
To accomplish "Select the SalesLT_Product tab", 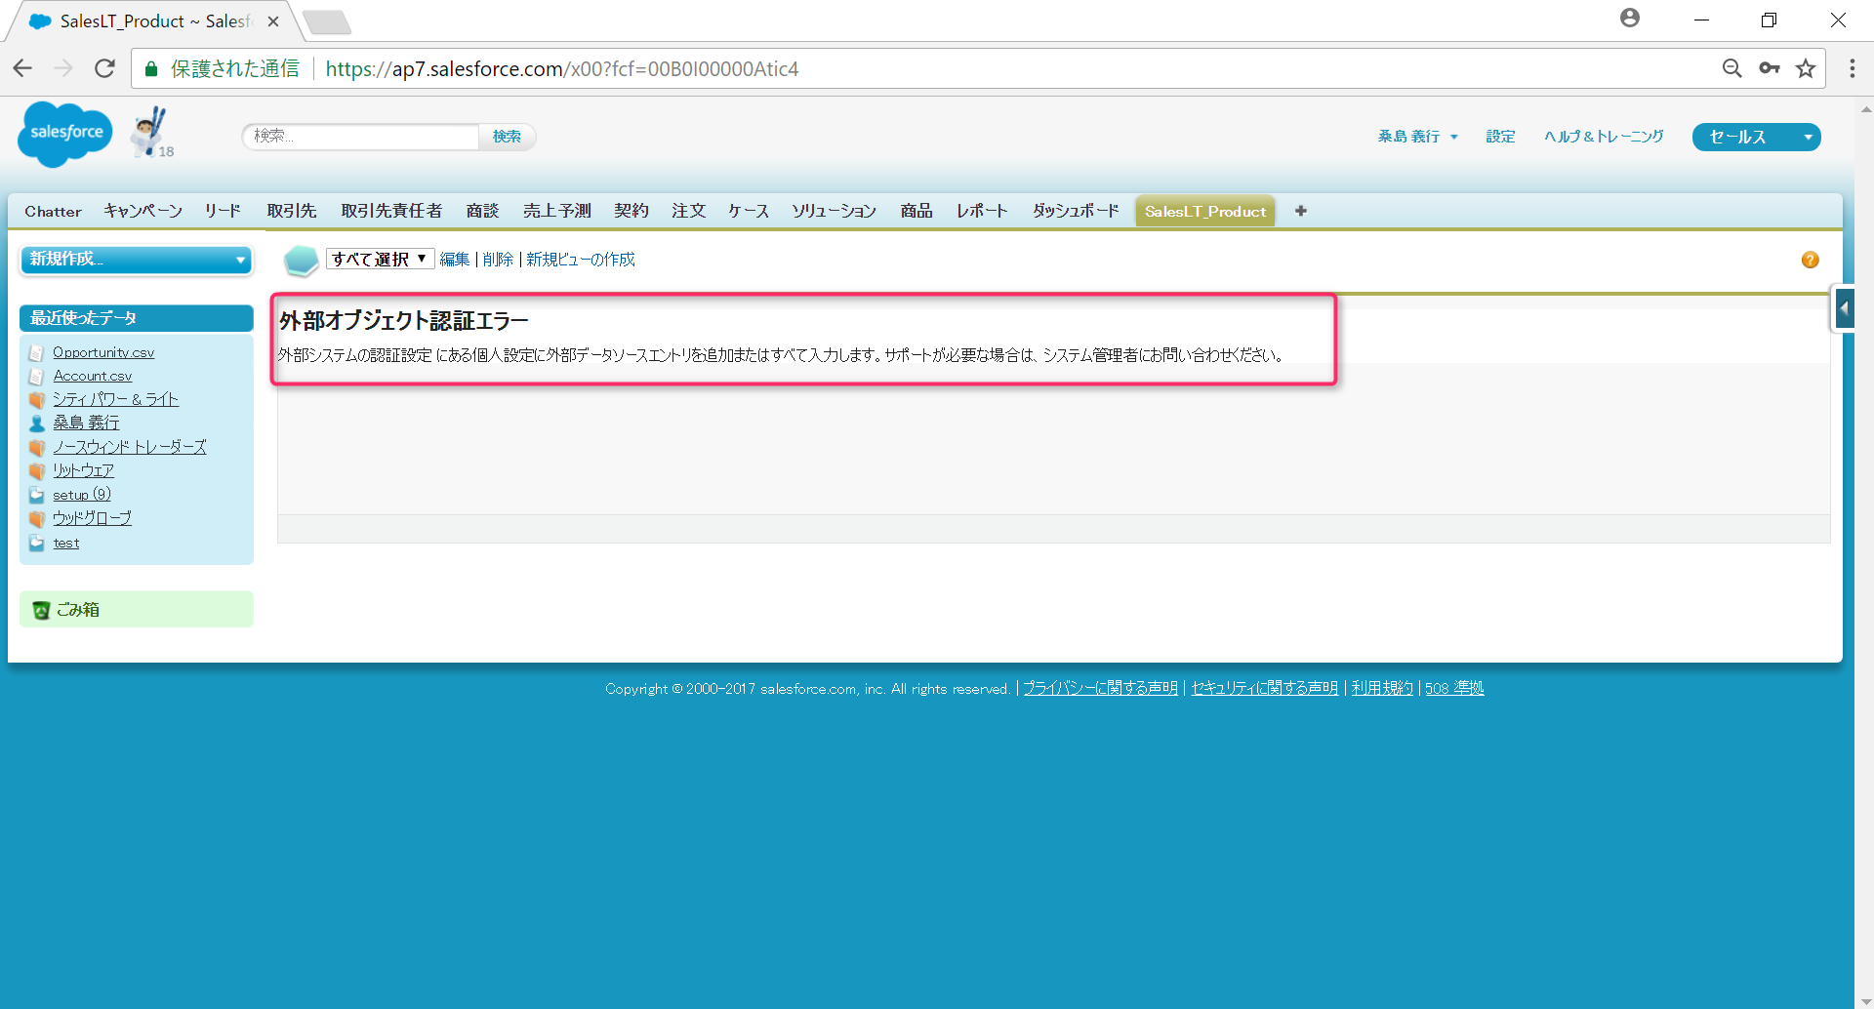I will click(1204, 211).
